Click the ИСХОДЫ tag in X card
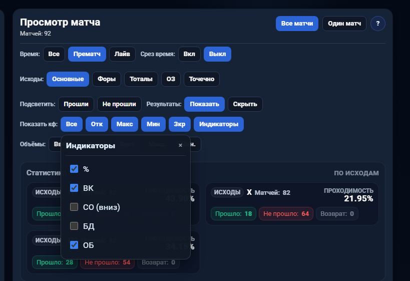The height and width of the screenshot is (281, 410). point(227,192)
